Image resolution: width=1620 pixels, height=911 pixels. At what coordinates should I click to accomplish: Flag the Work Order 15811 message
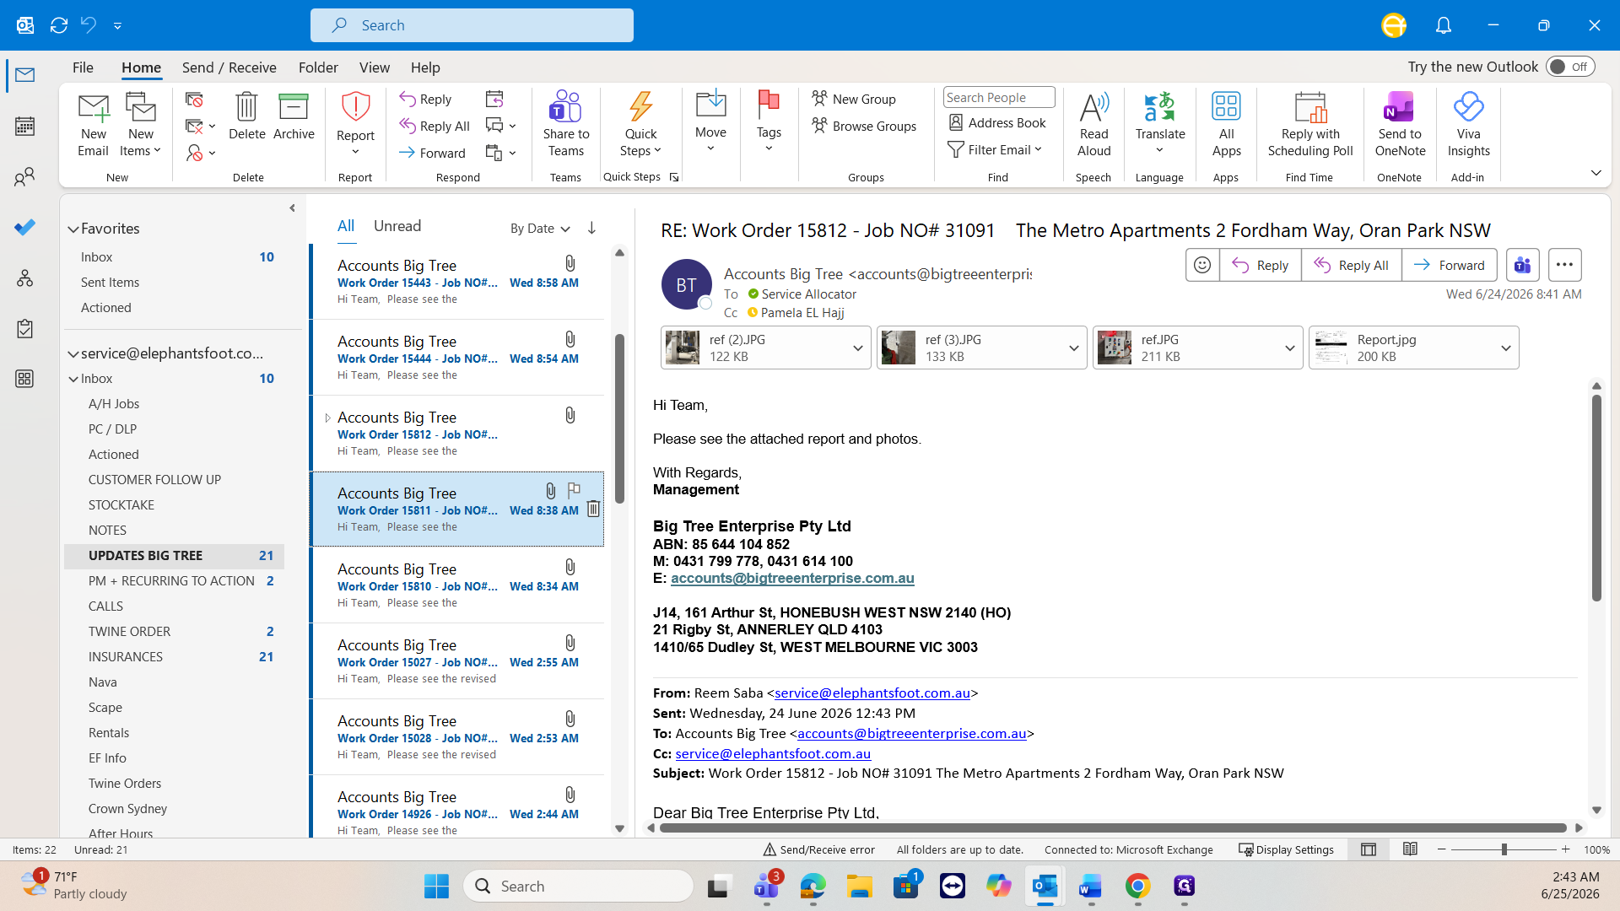click(x=574, y=490)
